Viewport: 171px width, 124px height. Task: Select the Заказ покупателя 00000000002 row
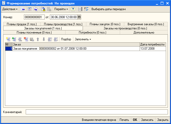click(75, 48)
